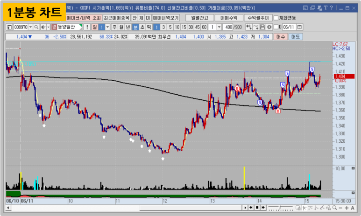Click the red 매수 buy button
The image size is (361, 216).
point(281,36)
